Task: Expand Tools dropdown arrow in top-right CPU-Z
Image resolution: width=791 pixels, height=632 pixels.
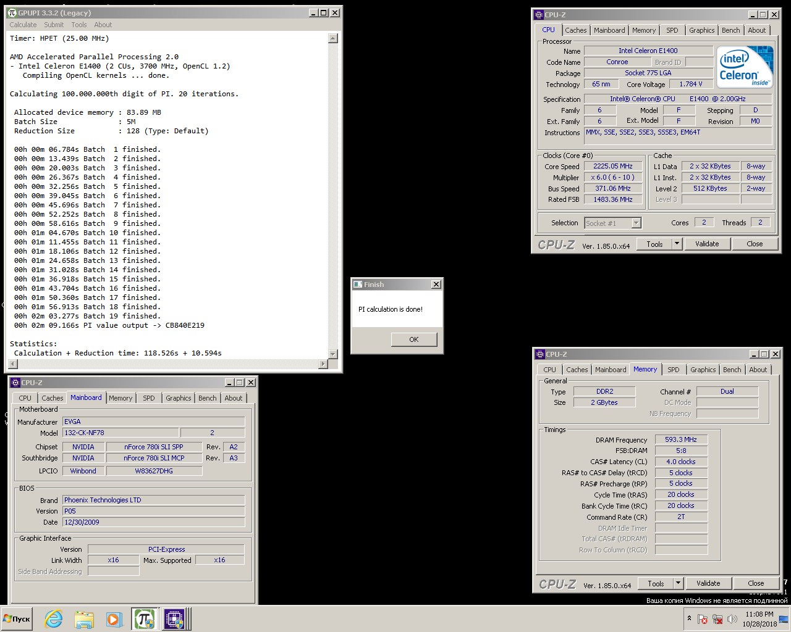Action: [677, 244]
